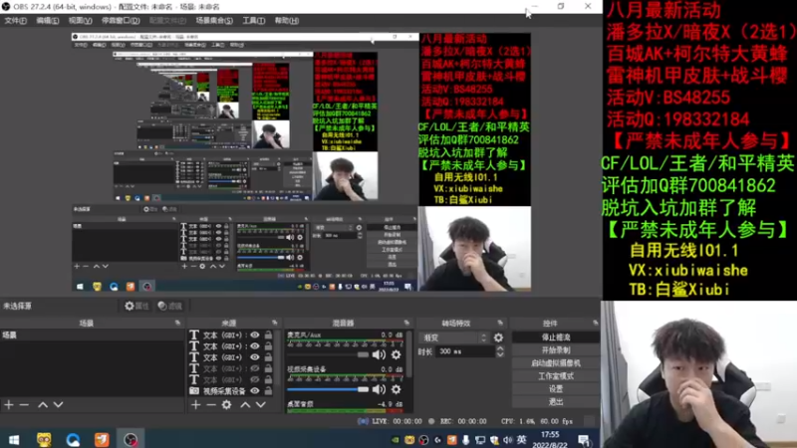Mute the 麦克风/Aux channel

click(379, 354)
